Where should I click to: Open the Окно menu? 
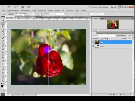76,10
